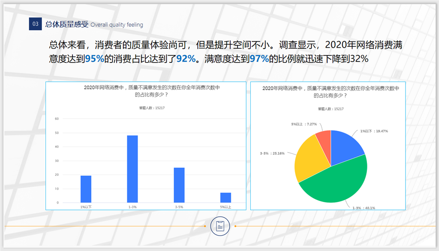The image size is (439, 251).
Task: Click the blue 92% figure in the summary
Action: tap(186, 59)
